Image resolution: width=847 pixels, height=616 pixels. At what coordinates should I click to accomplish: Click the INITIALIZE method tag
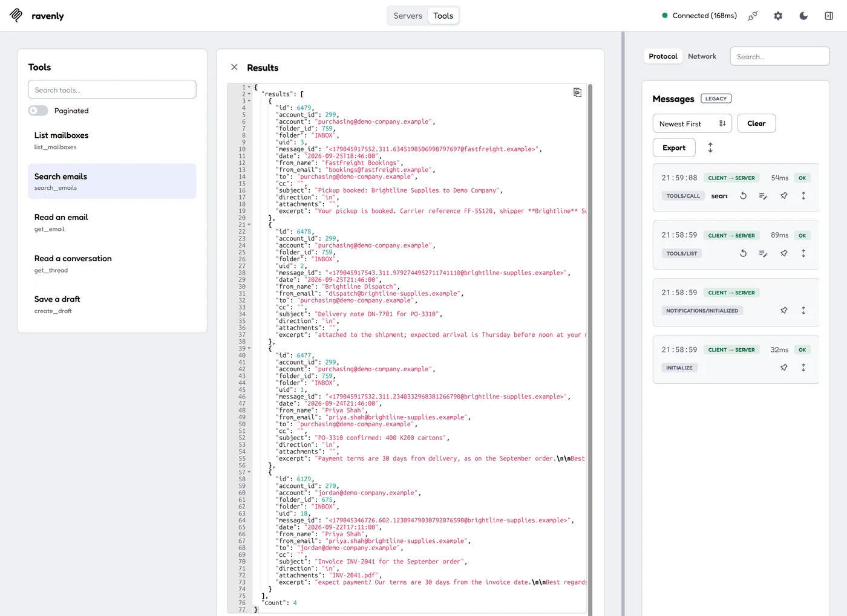[679, 368]
